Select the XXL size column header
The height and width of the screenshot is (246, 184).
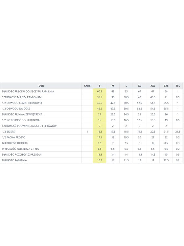pyautogui.click(x=153, y=86)
